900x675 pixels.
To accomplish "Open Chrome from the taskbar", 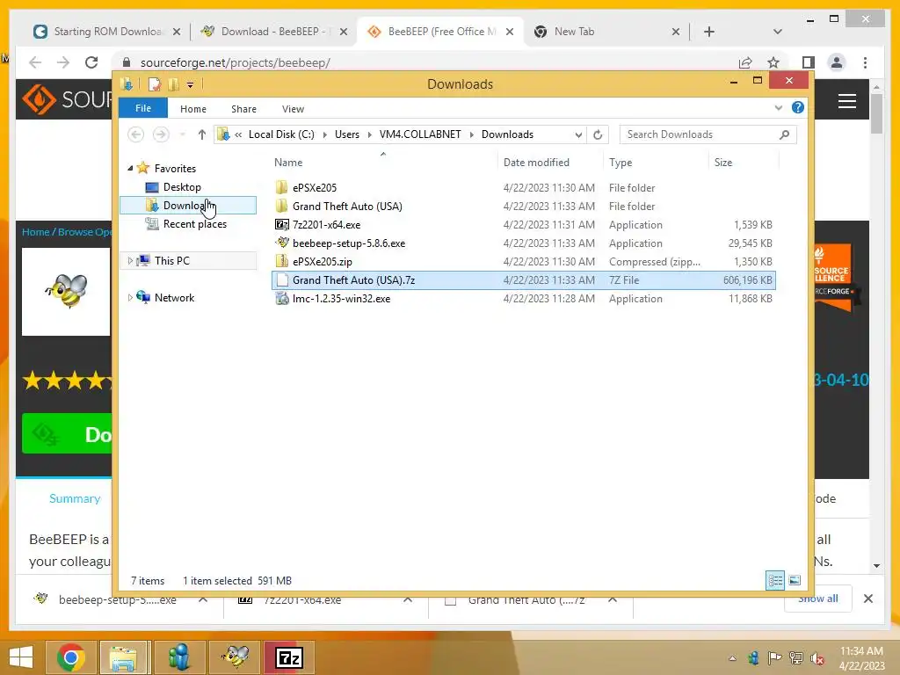I will point(71,657).
